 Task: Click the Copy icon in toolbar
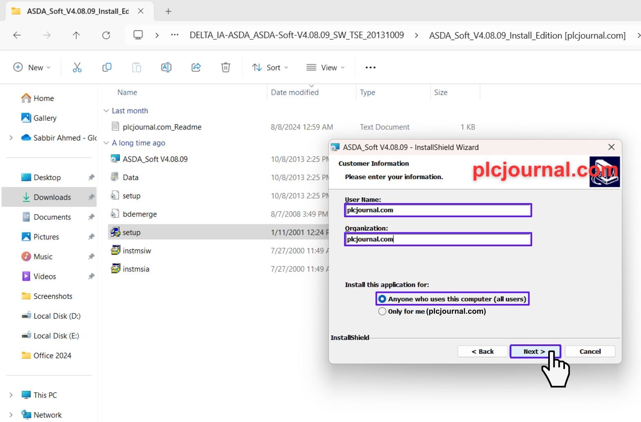coord(107,67)
